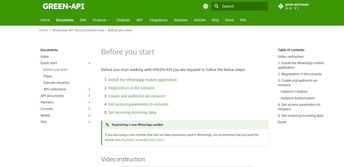Open WABA in the sidebar

[x=45, y=115]
